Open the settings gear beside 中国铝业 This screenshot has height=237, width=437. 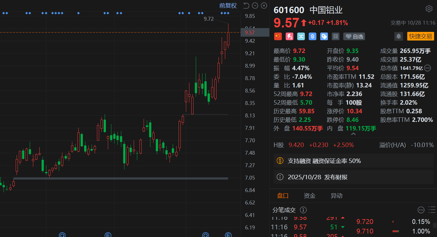pos(429,9)
